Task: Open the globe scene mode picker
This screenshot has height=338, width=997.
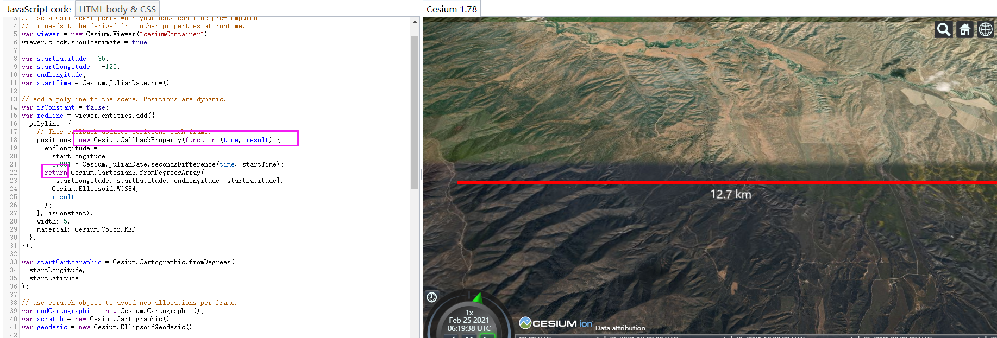Action: point(986,29)
